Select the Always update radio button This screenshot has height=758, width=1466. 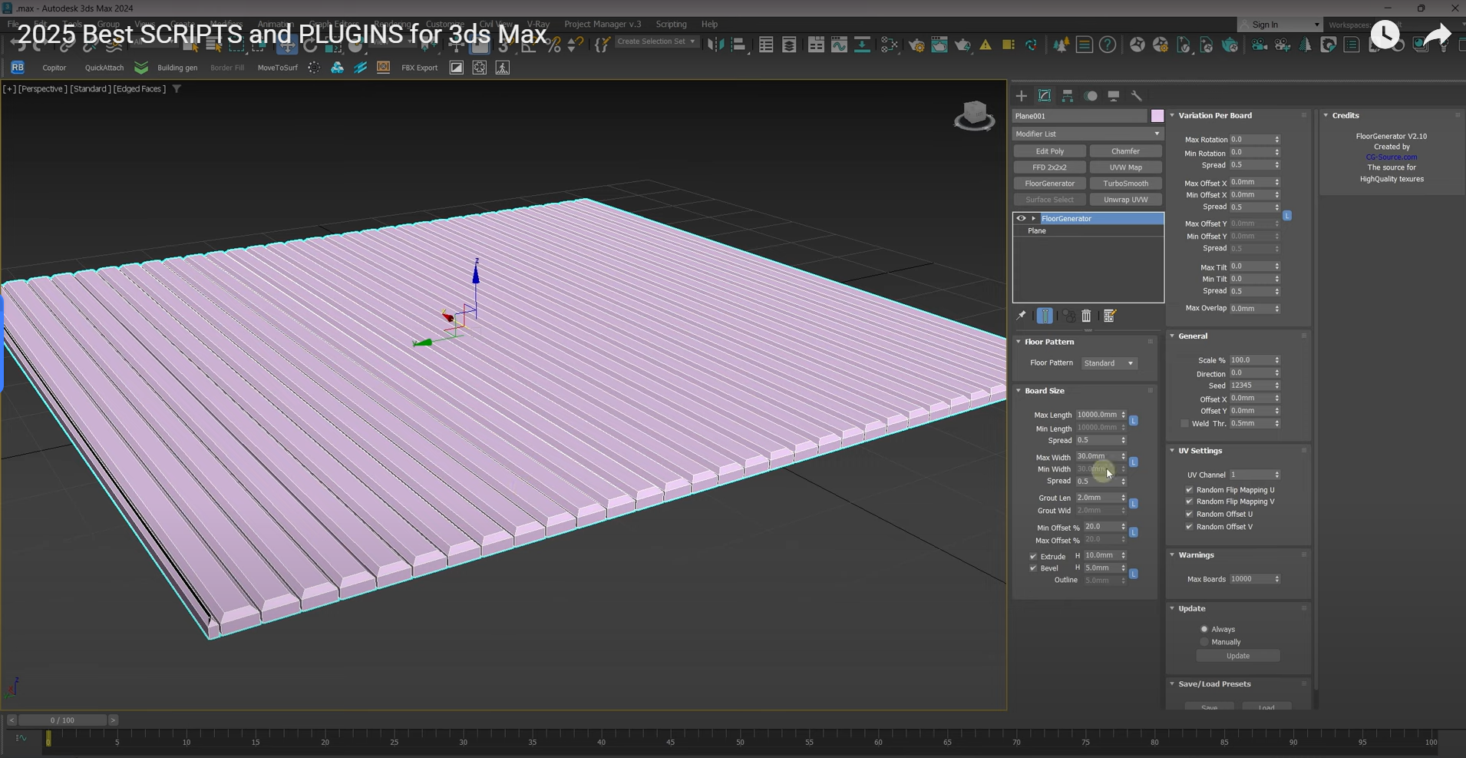coord(1204,629)
